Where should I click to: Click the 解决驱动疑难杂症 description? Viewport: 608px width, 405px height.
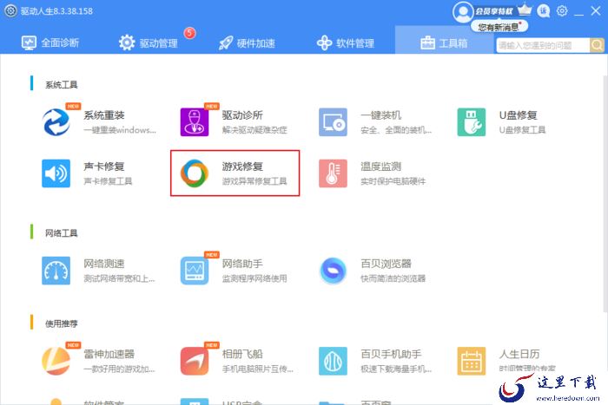(254, 130)
